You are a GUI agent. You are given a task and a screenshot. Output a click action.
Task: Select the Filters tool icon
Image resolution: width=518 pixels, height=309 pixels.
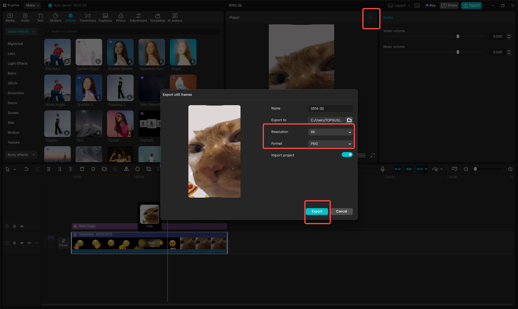pos(121,18)
